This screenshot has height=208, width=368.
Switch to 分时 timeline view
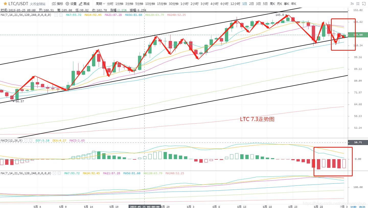(110, 4)
